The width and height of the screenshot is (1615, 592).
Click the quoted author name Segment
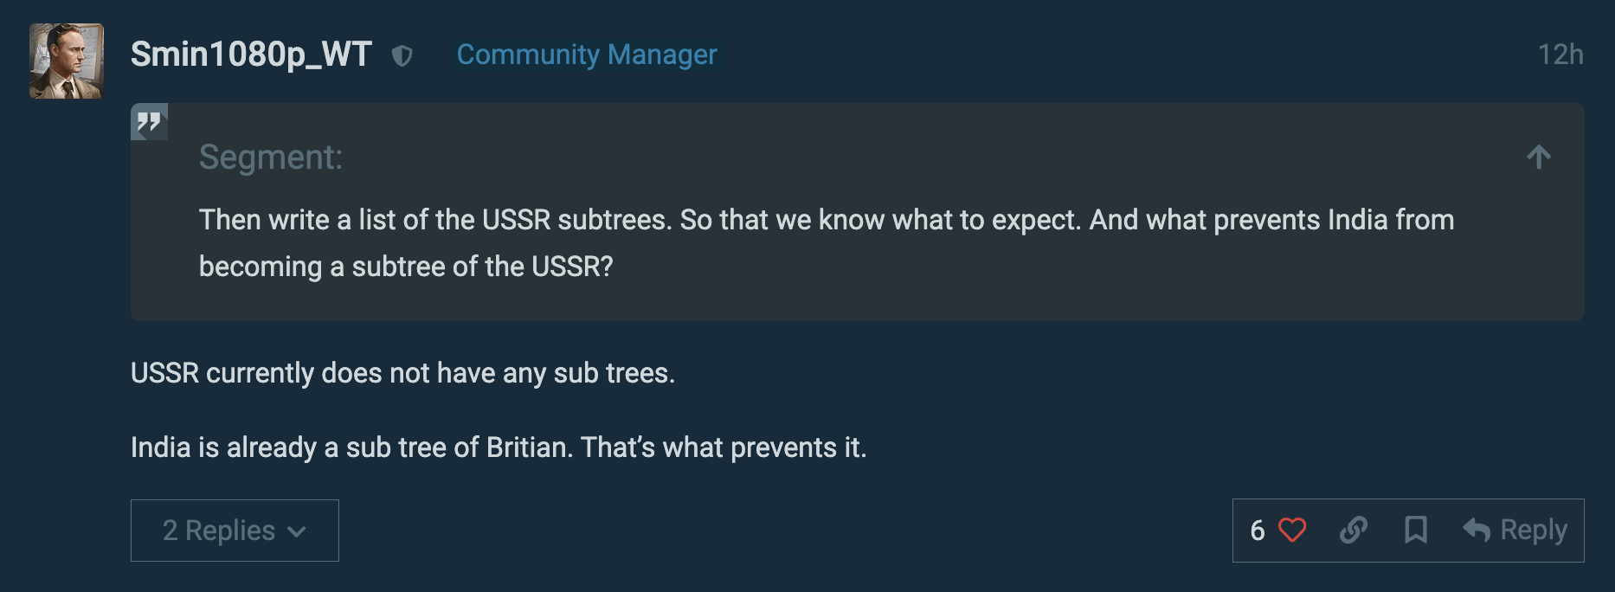click(x=270, y=158)
